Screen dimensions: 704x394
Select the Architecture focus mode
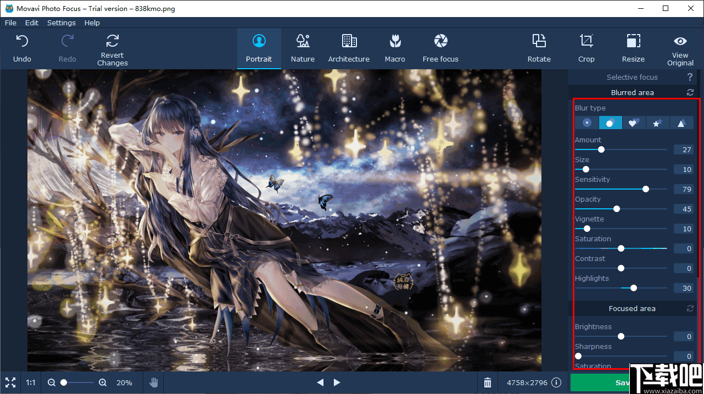click(x=349, y=48)
